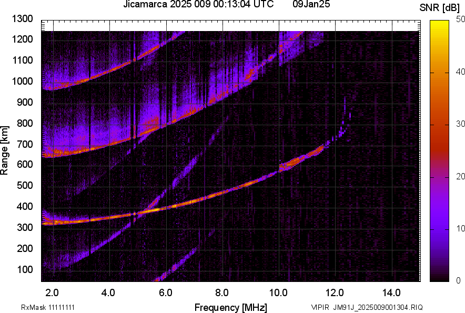Click the plot title 'Jicamarca 2025 009 00:13:04 UTC'
Screen dimensions: 465x313
(x=198, y=4)
